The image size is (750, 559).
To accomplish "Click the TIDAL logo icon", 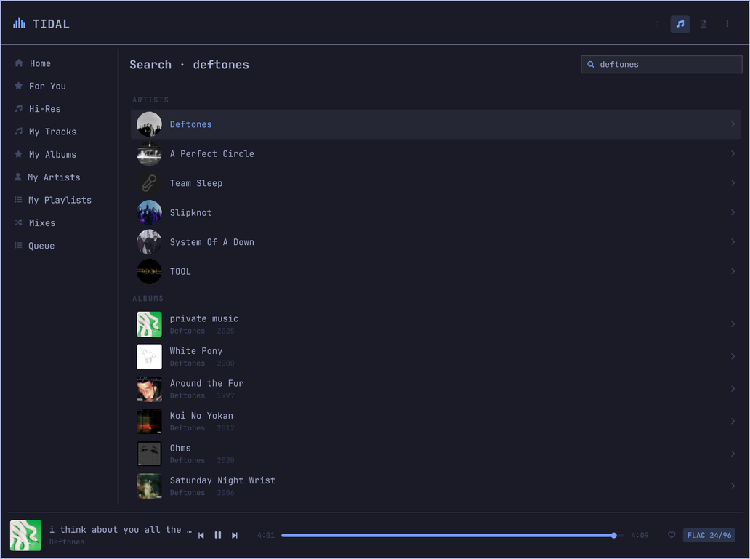I will point(19,23).
